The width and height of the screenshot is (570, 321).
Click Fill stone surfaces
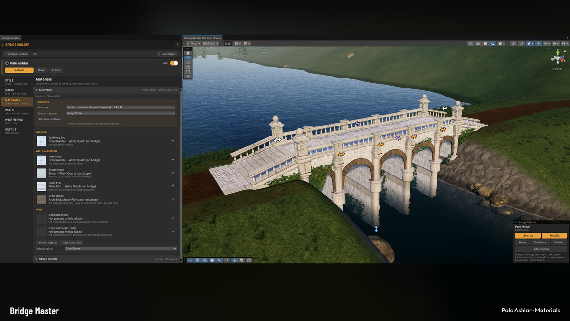[49, 119]
